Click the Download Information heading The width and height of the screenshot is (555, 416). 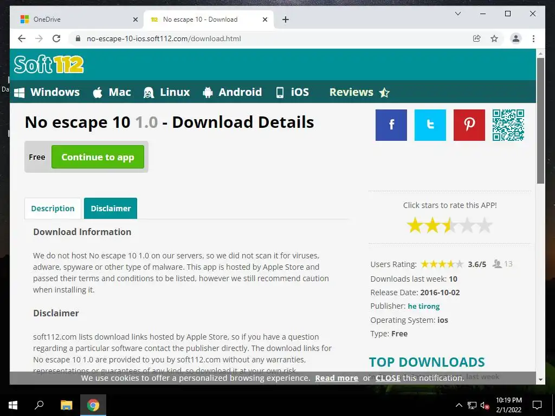tap(82, 232)
